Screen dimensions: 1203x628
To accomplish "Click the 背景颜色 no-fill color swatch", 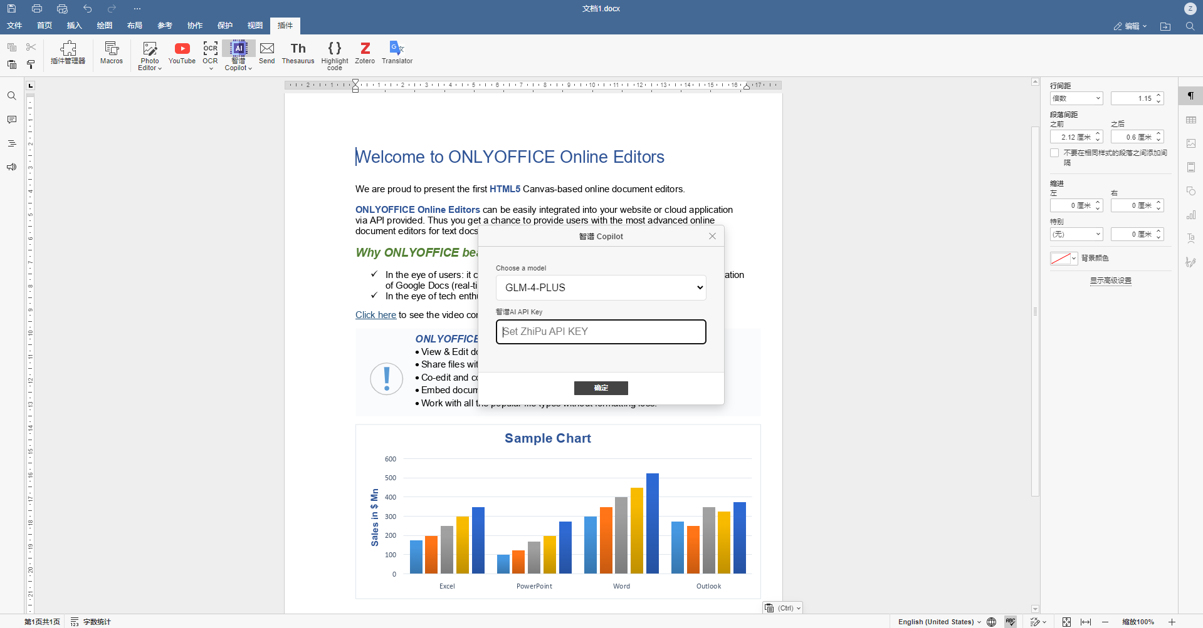I will [1060, 258].
